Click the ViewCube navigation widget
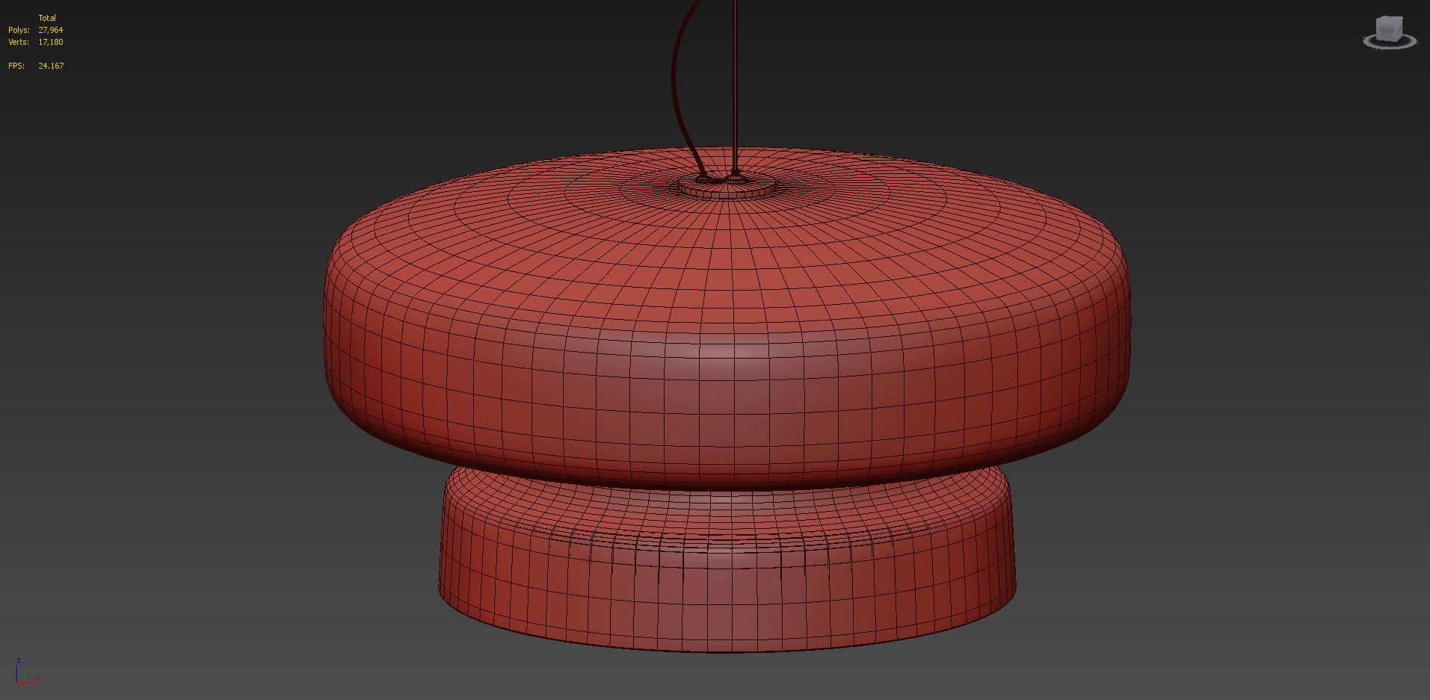 (x=1390, y=33)
